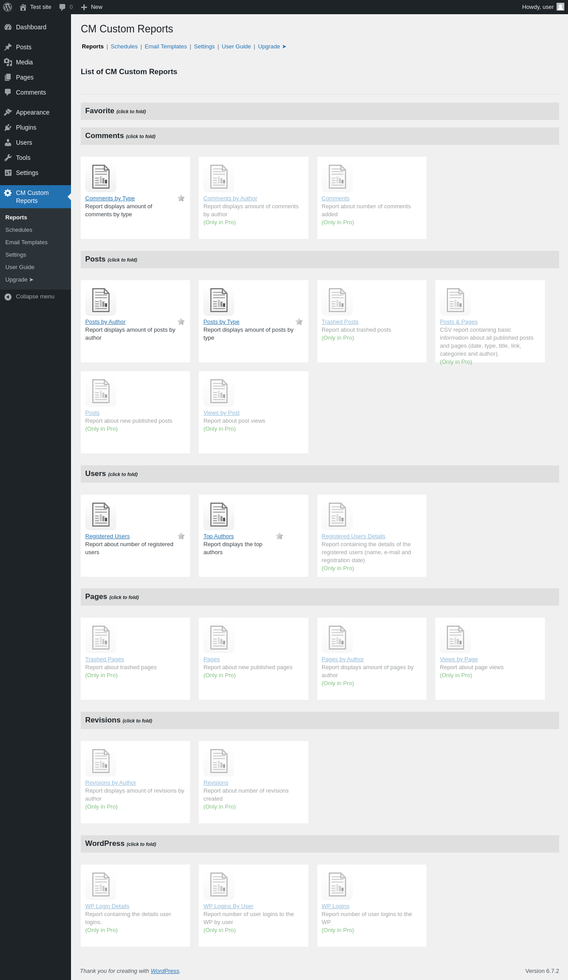Open Dashboard in the sidebar

[x=35, y=27]
